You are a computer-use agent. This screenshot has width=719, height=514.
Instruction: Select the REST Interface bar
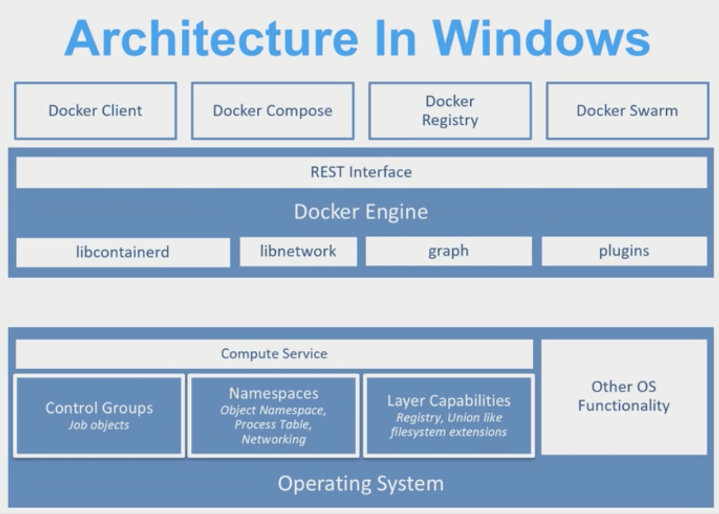(360, 171)
